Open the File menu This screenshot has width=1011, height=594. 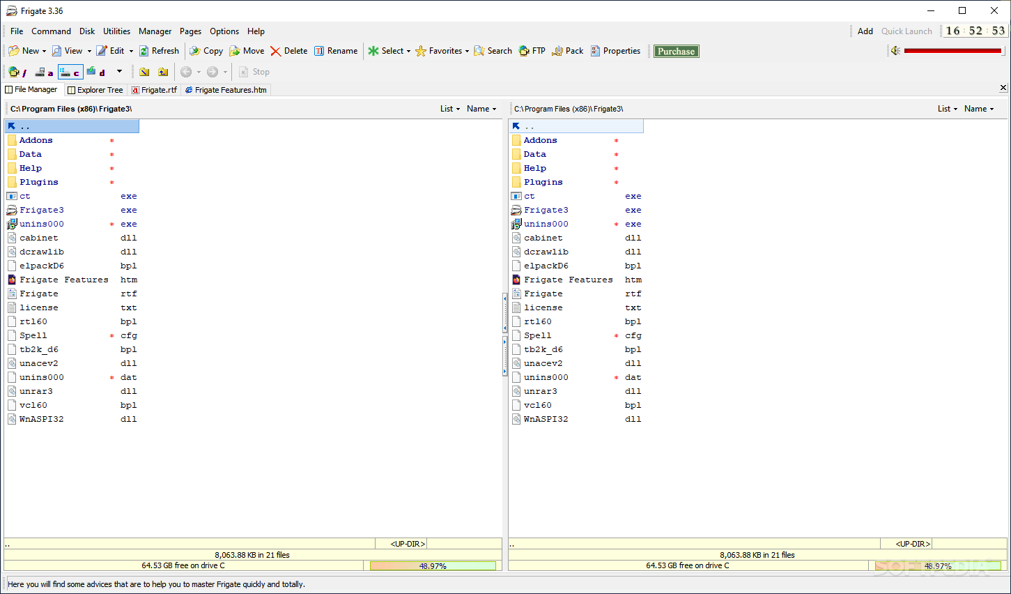pos(17,31)
